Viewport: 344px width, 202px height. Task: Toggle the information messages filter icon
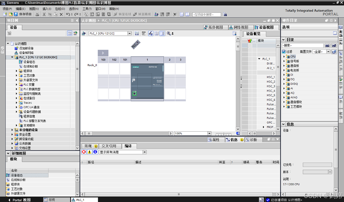[95, 152]
